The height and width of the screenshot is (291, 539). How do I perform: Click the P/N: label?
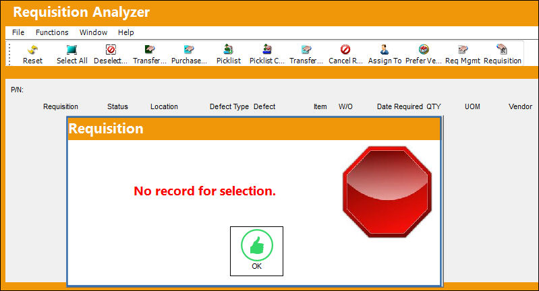tap(17, 90)
